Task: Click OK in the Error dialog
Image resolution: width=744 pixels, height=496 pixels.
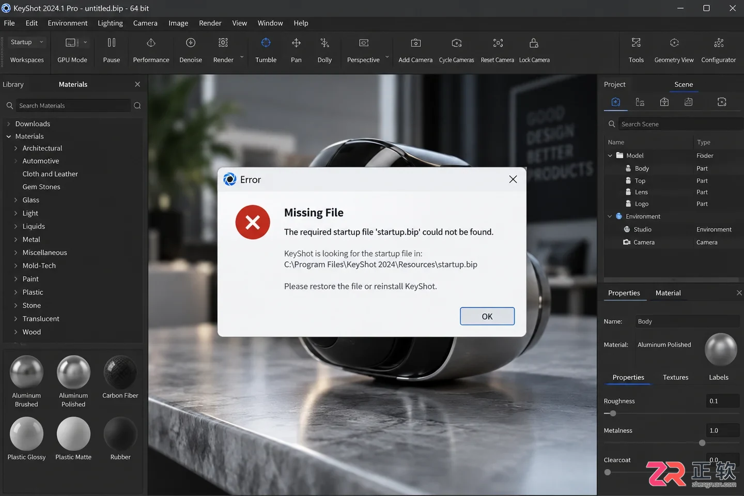Action: pyautogui.click(x=487, y=316)
